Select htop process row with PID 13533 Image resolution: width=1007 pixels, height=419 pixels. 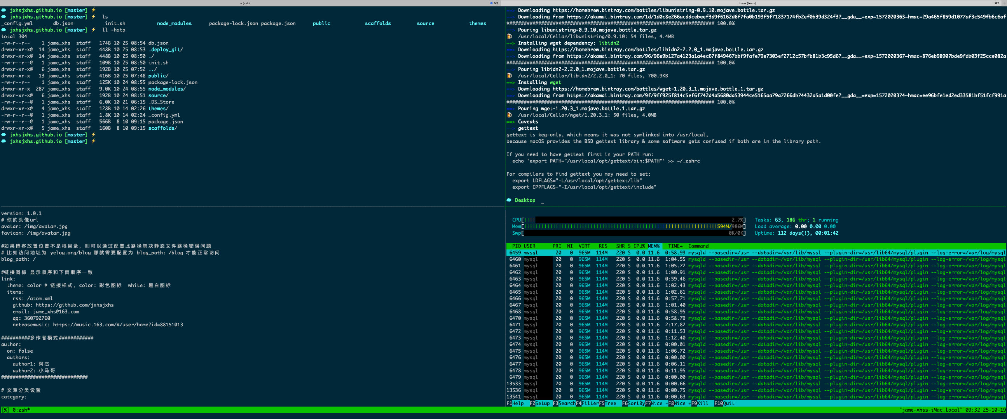(x=756, y=384)
